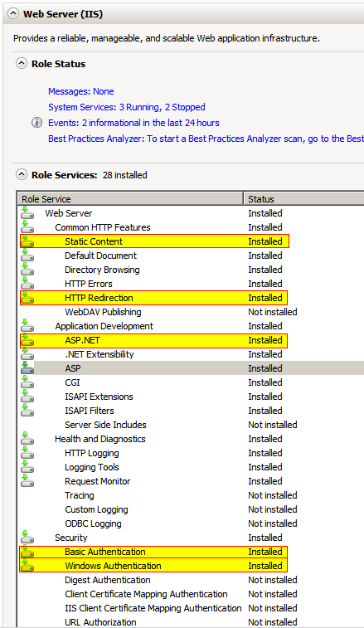This screenshot has height=628, width=364.
Task: Click the installed icon beside Web Server
Action: pyautogui.click(x=27, y=213)
